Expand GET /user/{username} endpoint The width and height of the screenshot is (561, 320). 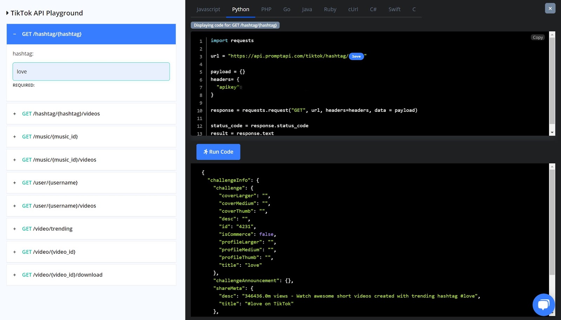tap(91, 183)
